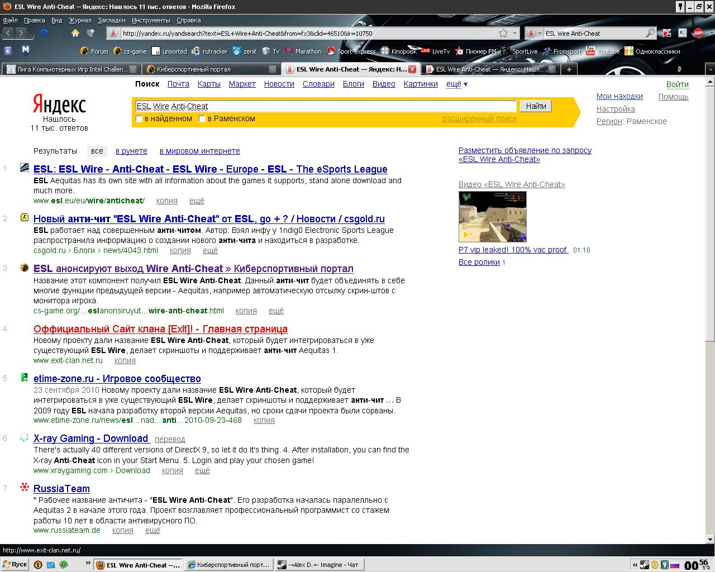This screenshot has width=715, height=572.
Task: Expand hidden system tray icons
Action: pyautogui.click(x=635, y=565)
